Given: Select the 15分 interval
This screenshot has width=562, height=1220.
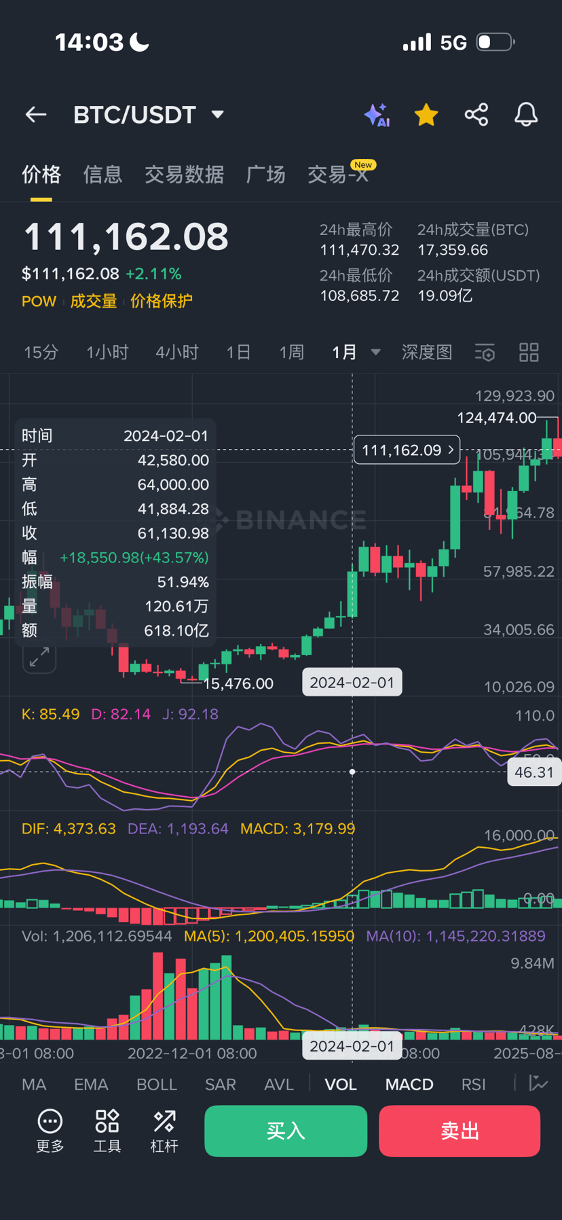Looking at the screenshot, I should point(41,353).
